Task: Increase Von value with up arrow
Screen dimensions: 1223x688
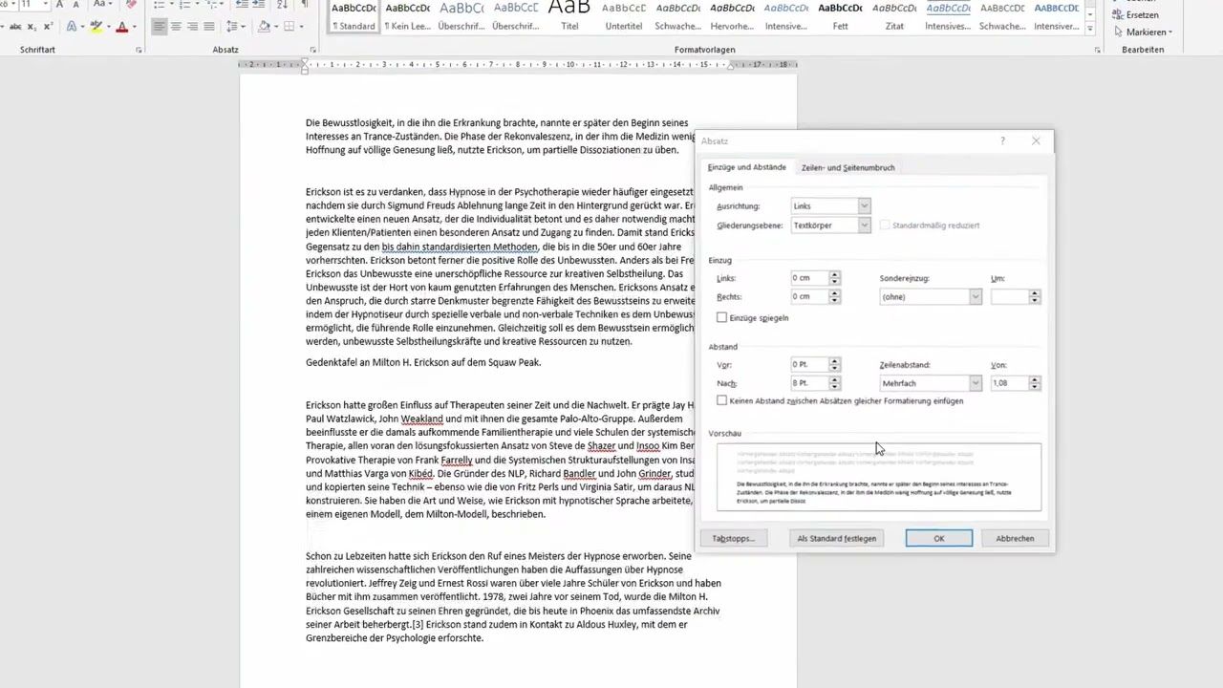Action: pyautogui.click(x=1035, y=379)
